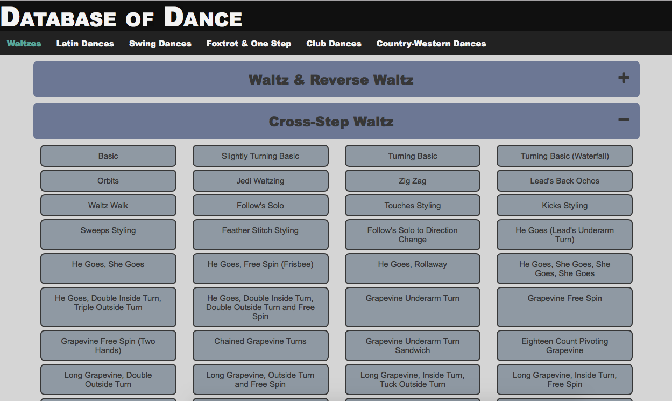Viewport: 672px width, 401px height.
Task: Select the Club Dances menu item
Action: tap(334, 44)
